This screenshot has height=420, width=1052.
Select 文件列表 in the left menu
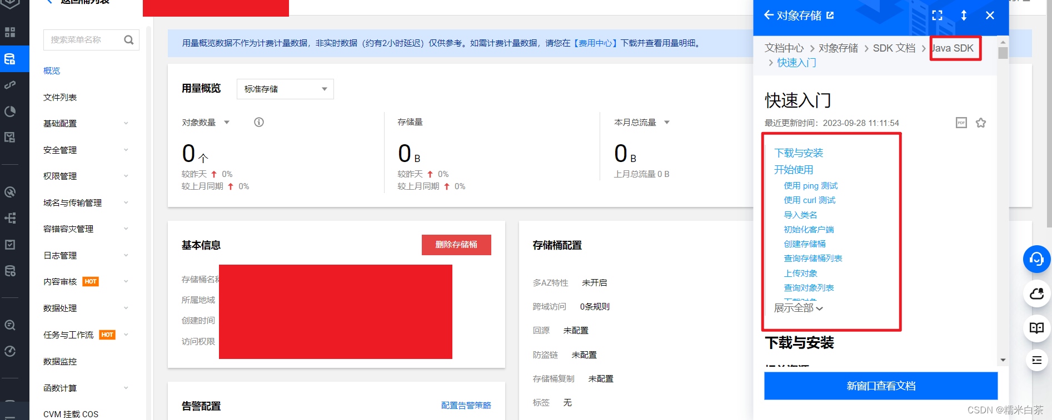tap(60, 97)
